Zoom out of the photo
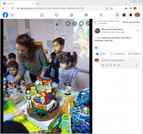Viewport: 143px width, 134px height. tap(75, 23)
